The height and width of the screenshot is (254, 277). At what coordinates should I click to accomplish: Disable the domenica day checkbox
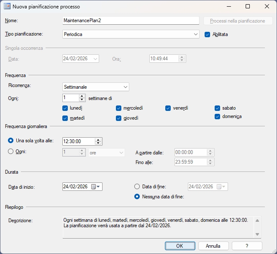(x=218, y=116)
